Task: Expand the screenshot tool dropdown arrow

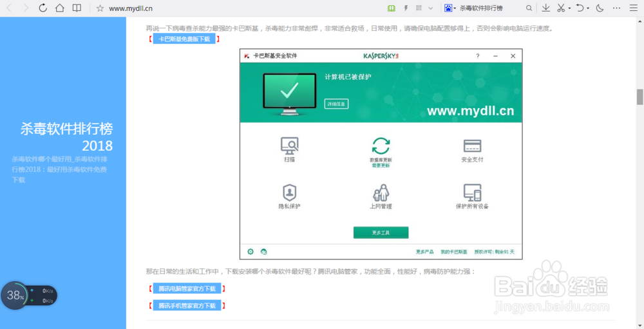Action: point(570,8)
